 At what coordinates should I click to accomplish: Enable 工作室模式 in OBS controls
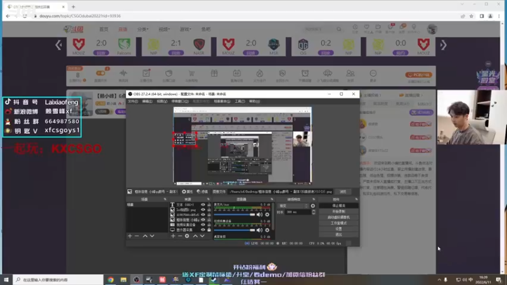[x=338, y=223]
